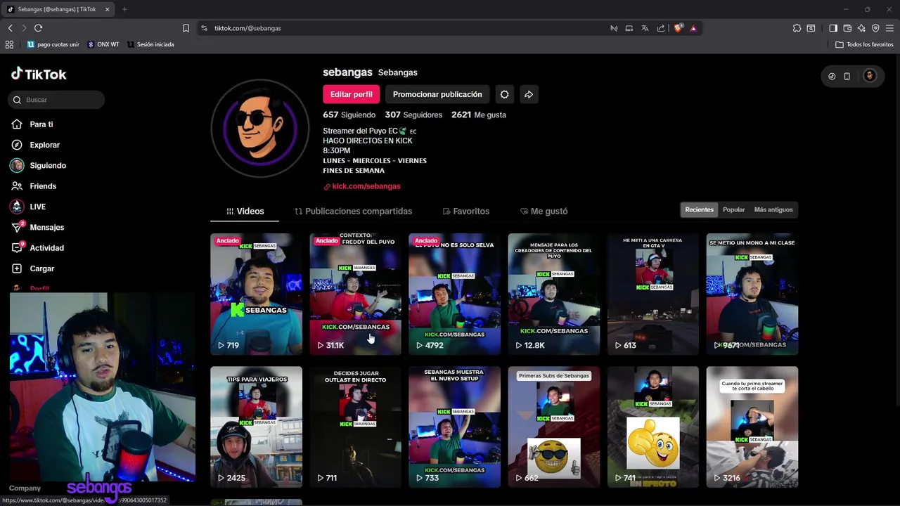Open Brave VPN shield icon
Screen dimensions: 900x506
point(875,28)
